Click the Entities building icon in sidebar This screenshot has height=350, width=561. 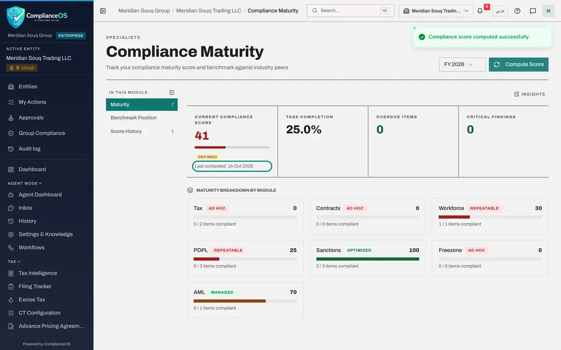(x=11, y=87)
